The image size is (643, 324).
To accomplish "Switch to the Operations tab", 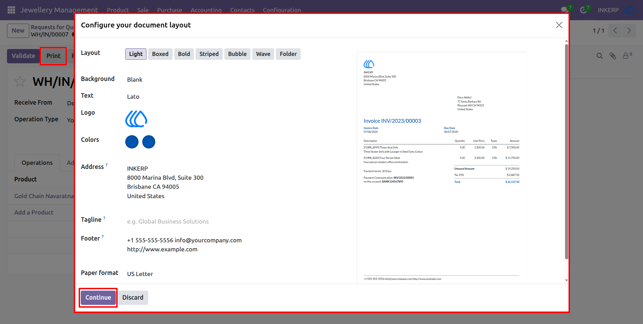I will click(37, 163).
